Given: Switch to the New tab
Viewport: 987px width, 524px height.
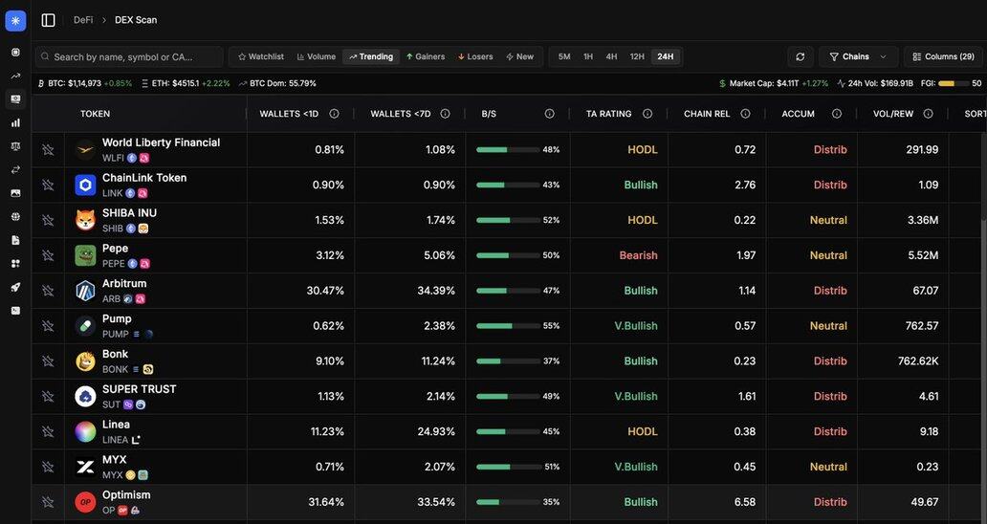Looking at the screenshot, I should coord(520,56).
